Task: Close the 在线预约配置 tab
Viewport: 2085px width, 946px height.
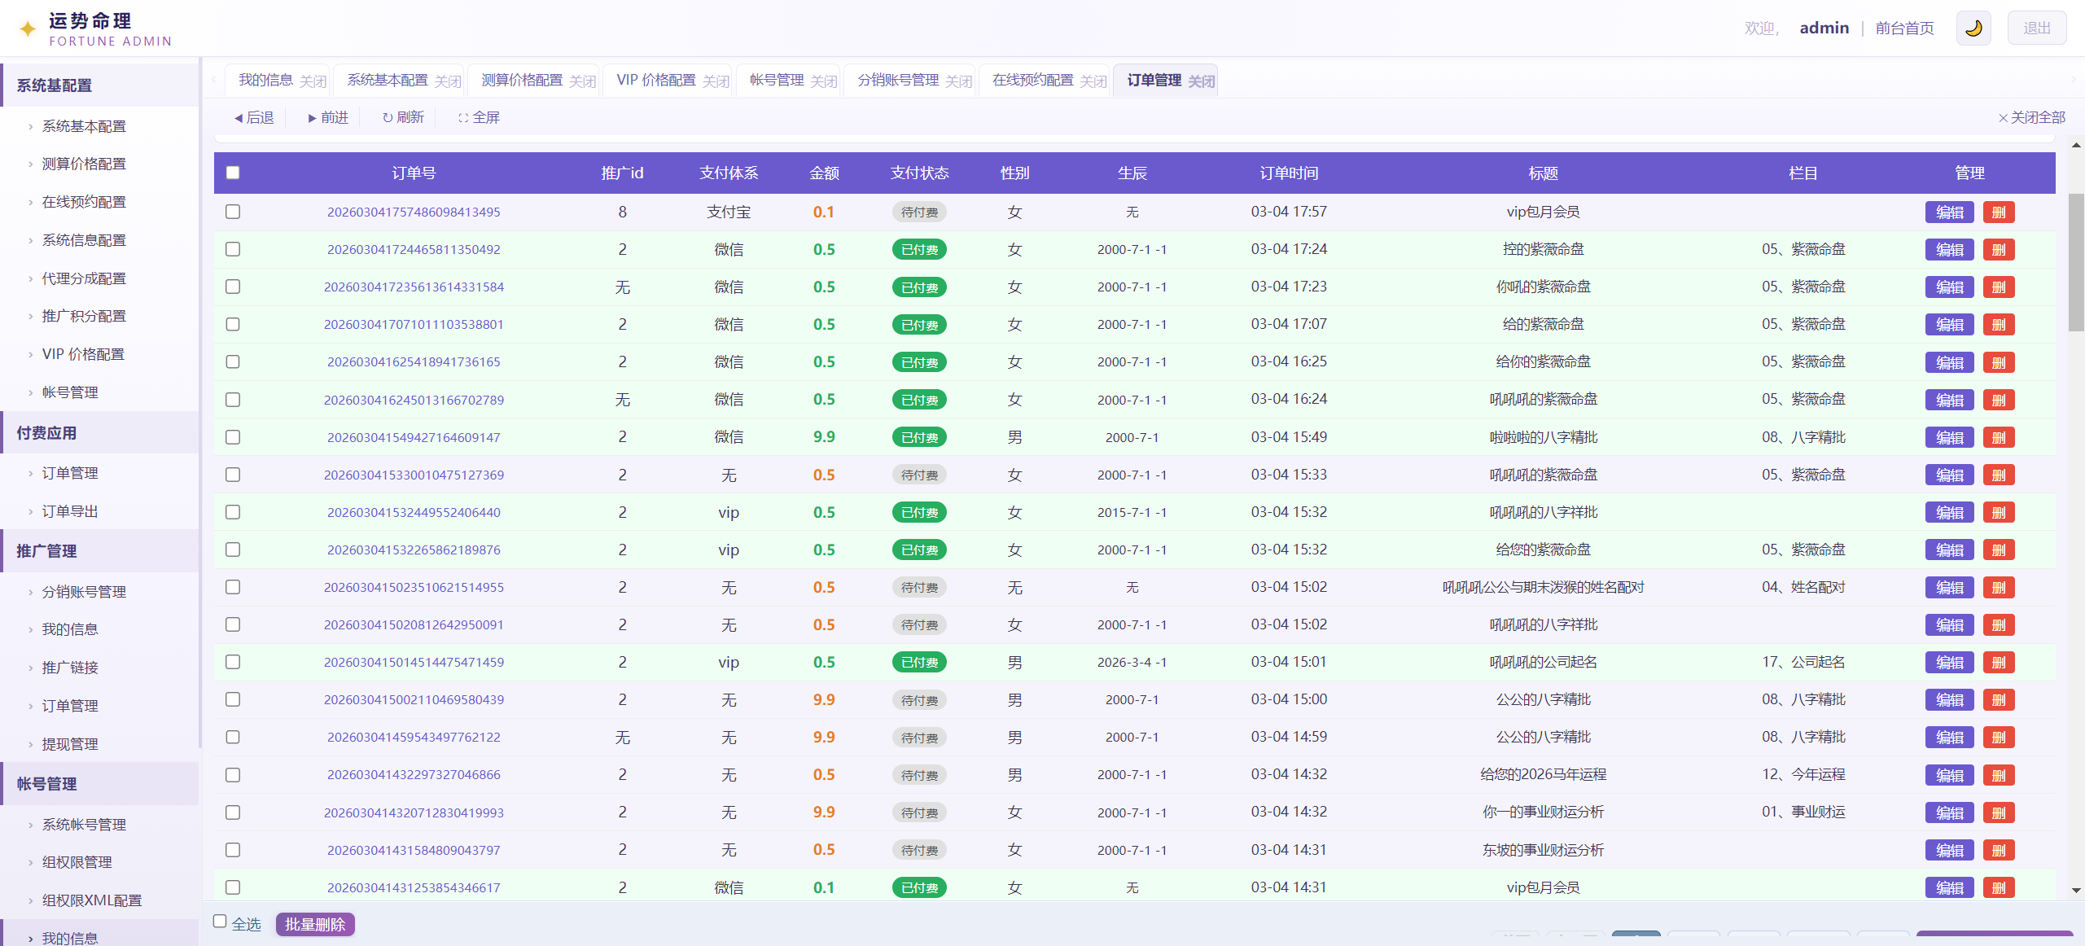Action: pos(1093,81)
